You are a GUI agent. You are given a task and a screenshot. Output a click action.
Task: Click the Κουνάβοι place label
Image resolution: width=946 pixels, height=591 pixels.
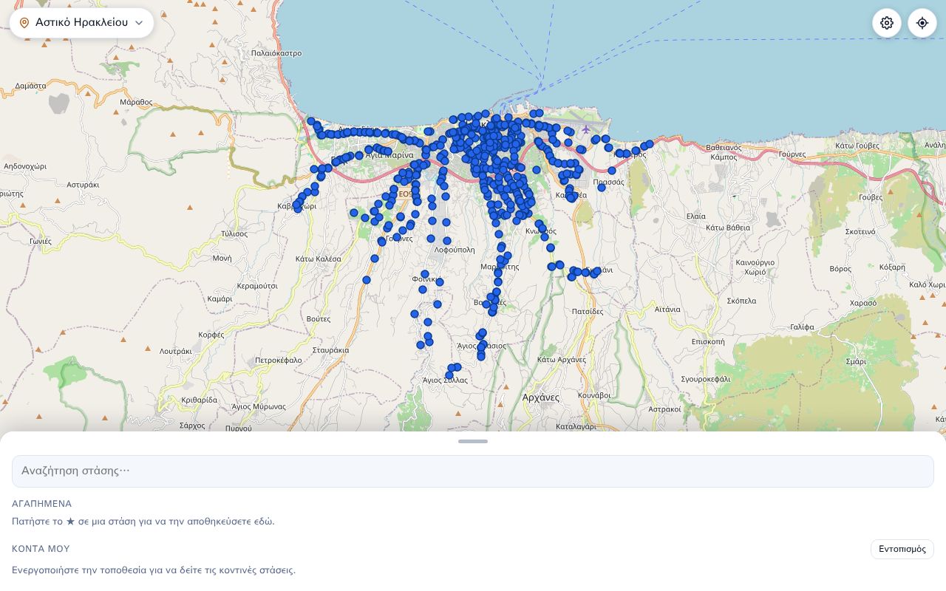pos(594,395)
